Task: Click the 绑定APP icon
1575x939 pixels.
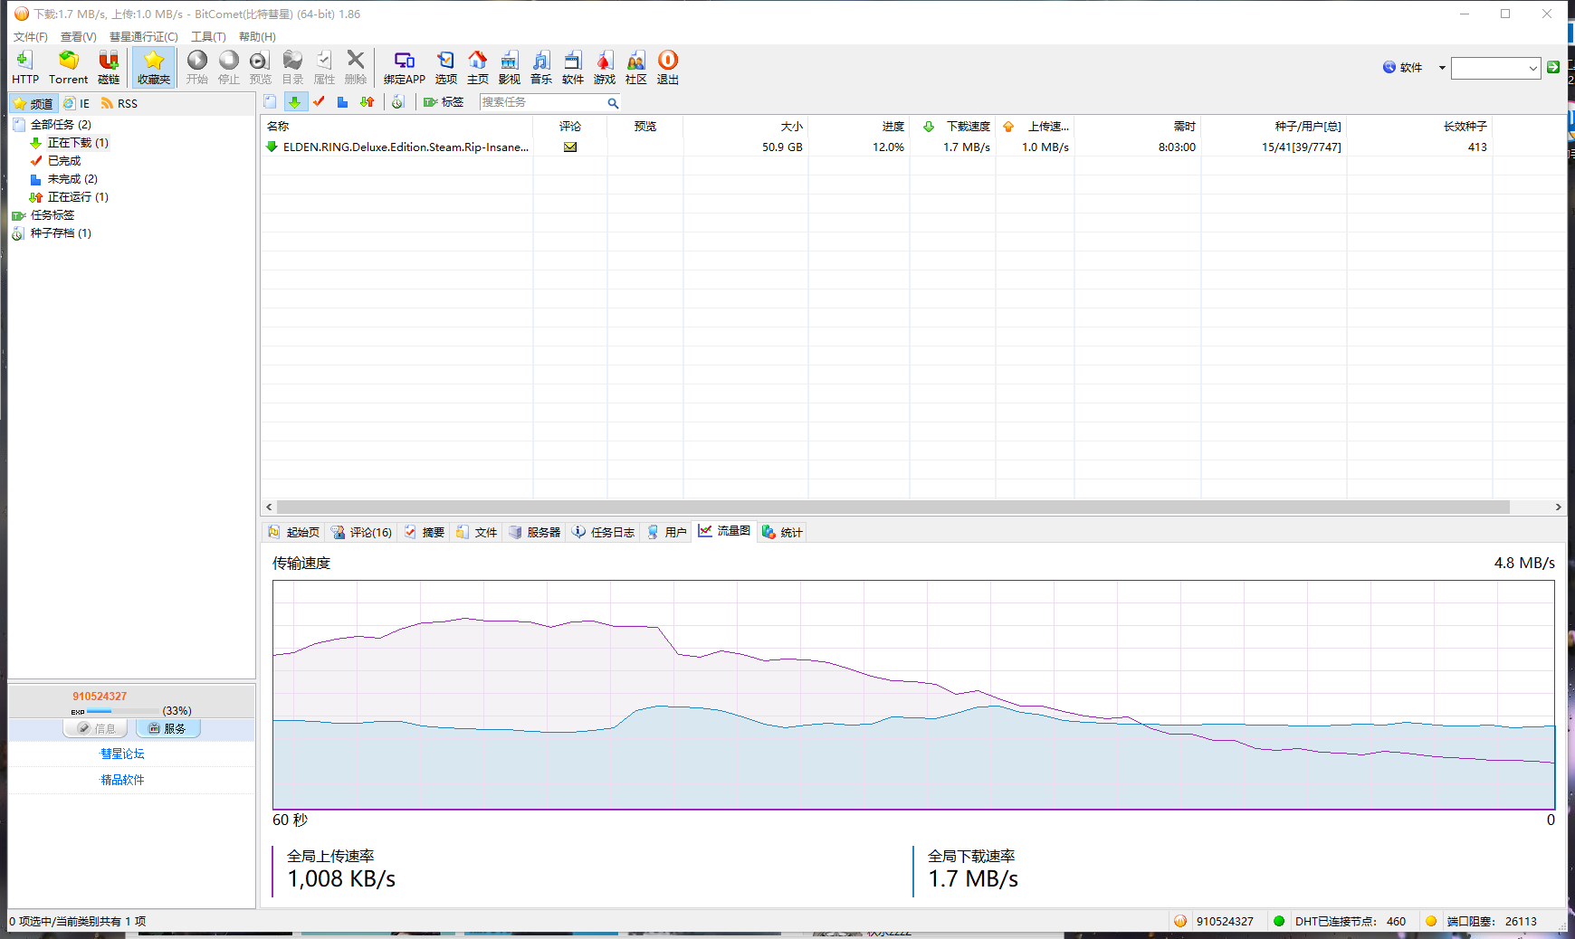Action: coord(405,67)
